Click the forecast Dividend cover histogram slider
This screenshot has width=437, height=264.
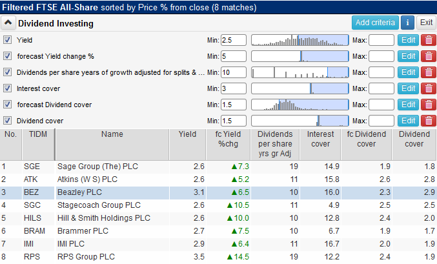[300, 105]
